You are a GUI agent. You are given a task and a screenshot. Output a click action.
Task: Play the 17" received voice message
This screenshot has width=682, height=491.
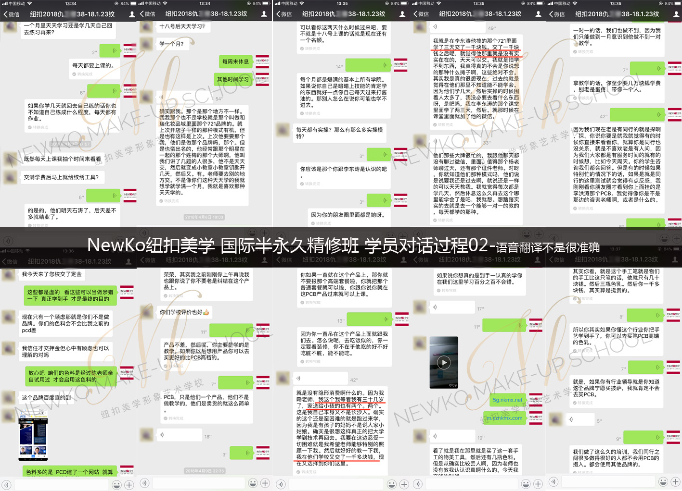point(451,307)
